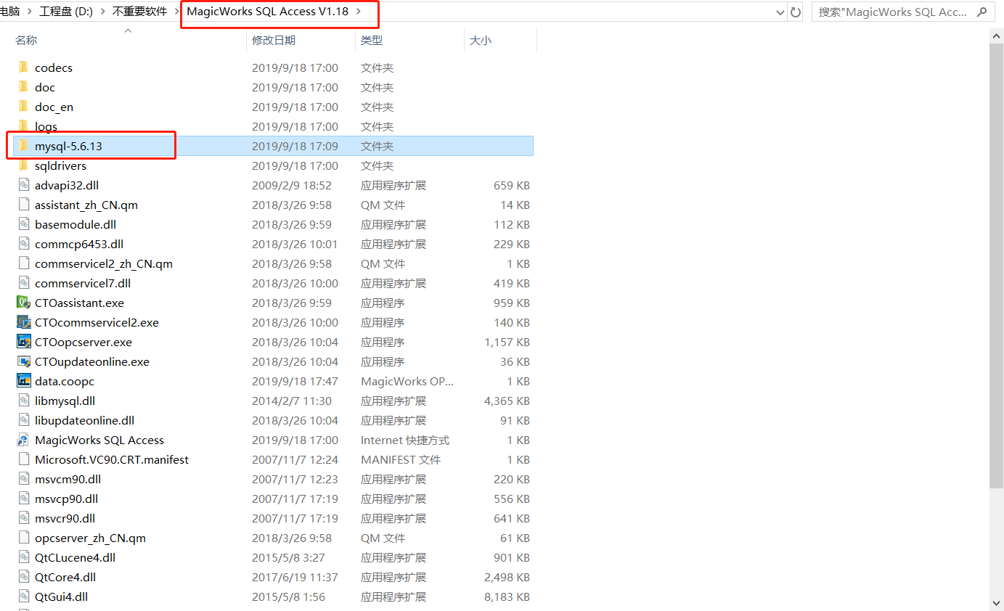Select the commservicel7.dll file name

tap(83, 283)
